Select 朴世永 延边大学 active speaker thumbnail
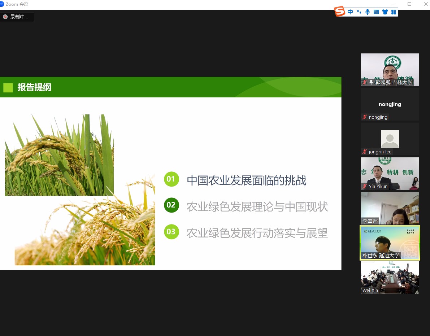The width and height of the screenshot is (430, 336). [390, 243]
